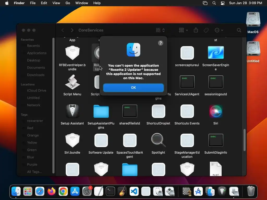Open the Window menu

(x=82, y=3)
